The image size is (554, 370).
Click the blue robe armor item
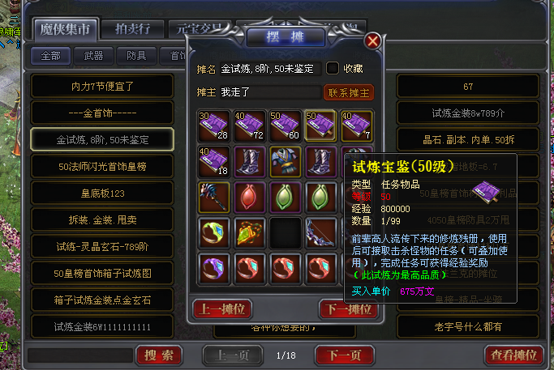coord(286,162)
